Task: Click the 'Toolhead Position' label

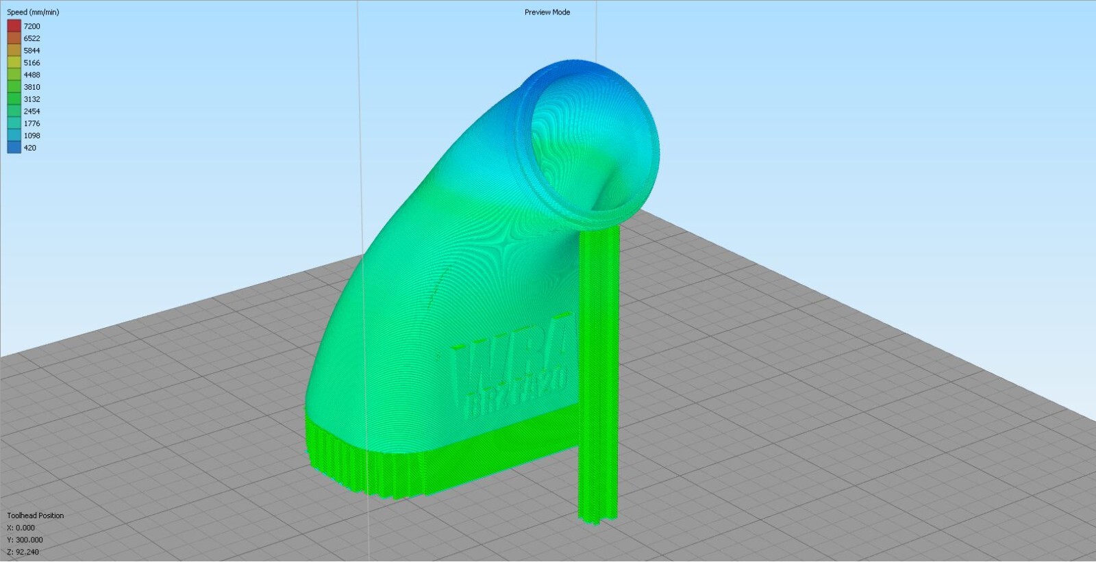Action: coord(35,515)
